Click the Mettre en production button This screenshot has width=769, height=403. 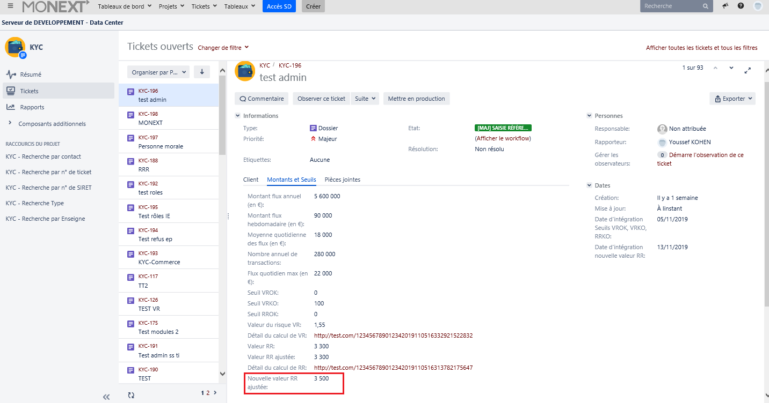pos(416,99)
